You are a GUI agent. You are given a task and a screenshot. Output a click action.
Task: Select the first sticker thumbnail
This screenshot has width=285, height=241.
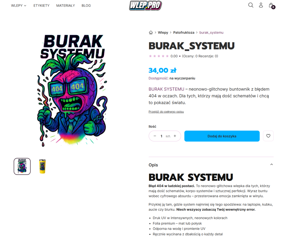click(22, 167)
